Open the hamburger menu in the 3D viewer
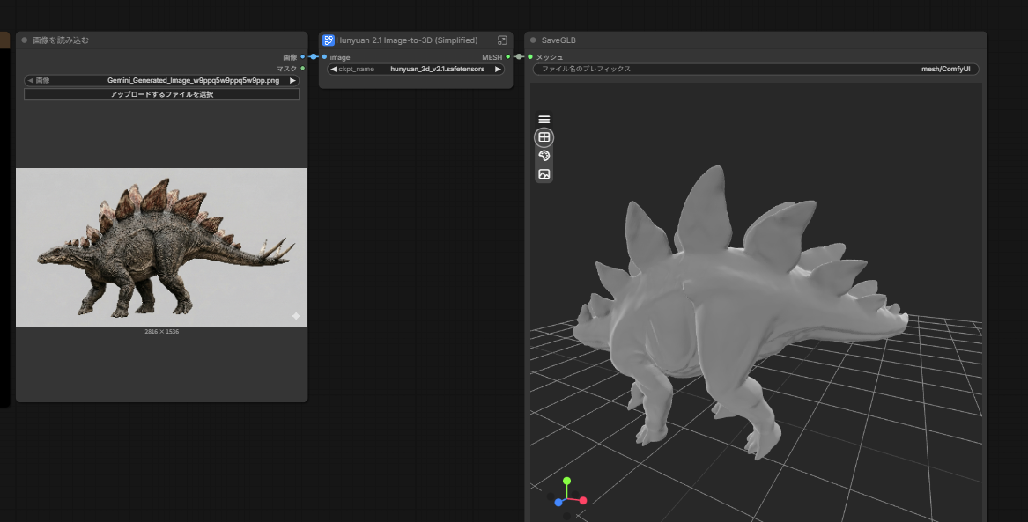This screenshot has height=522, width=1028. point(544,120)
